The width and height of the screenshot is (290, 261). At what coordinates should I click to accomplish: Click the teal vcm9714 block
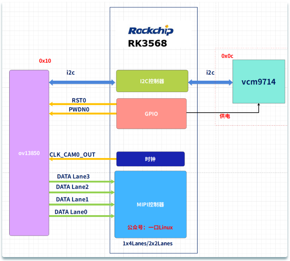click(x=259, y=82)
